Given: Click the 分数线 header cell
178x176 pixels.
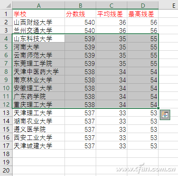Looking at the screenshot, I should pos(80,13).
